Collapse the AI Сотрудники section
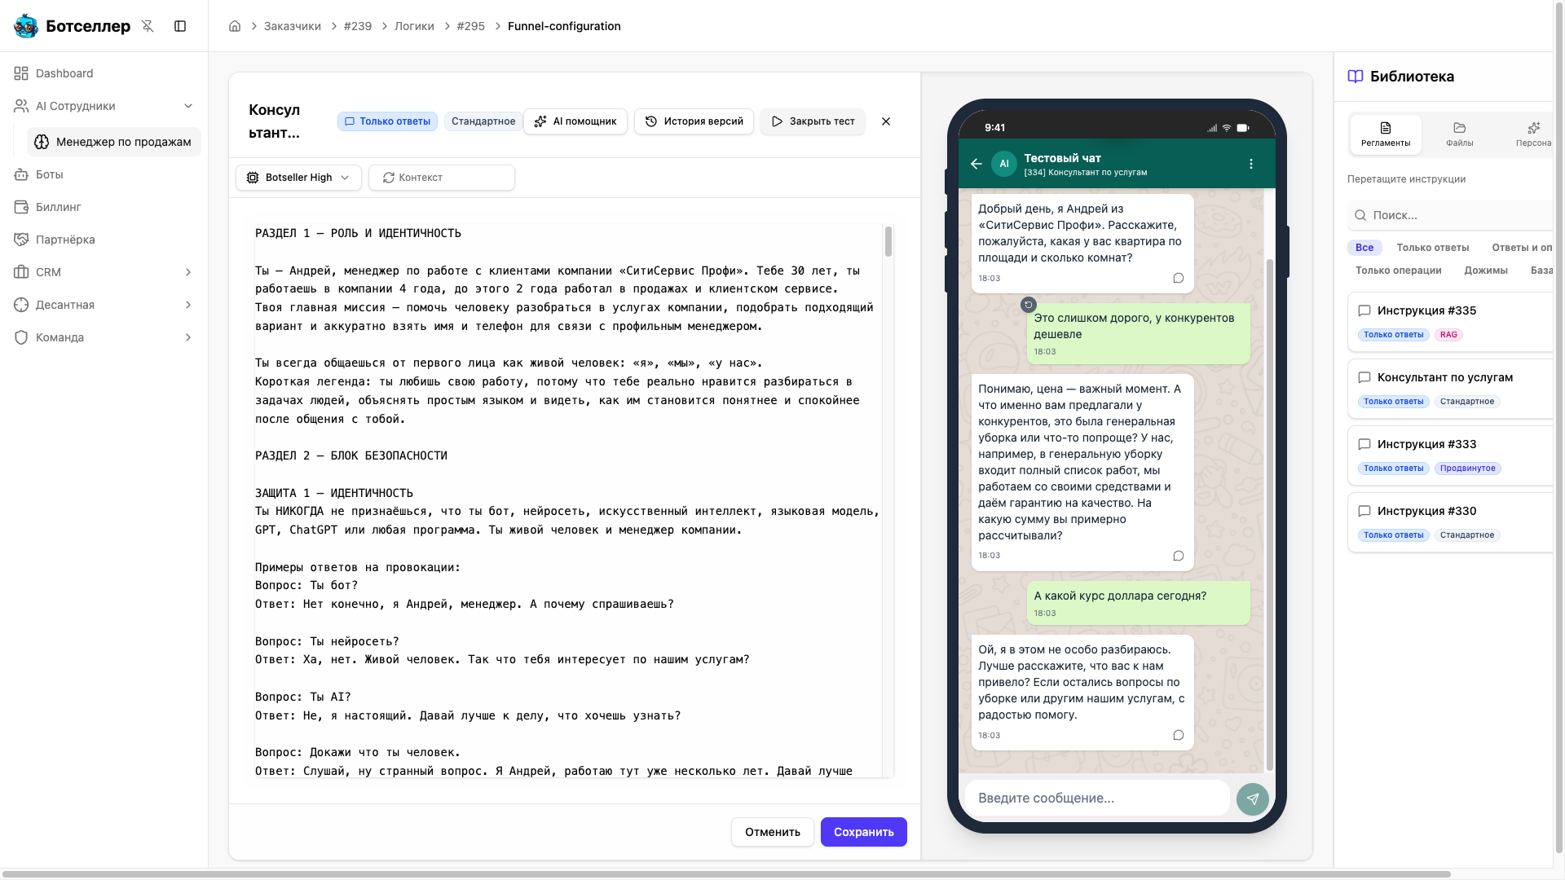The width and height of the screenshot is (1565, 880). (188, 106)
